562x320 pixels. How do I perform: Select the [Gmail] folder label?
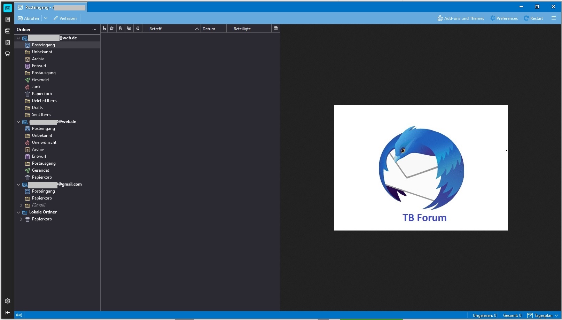coord(39,205)
